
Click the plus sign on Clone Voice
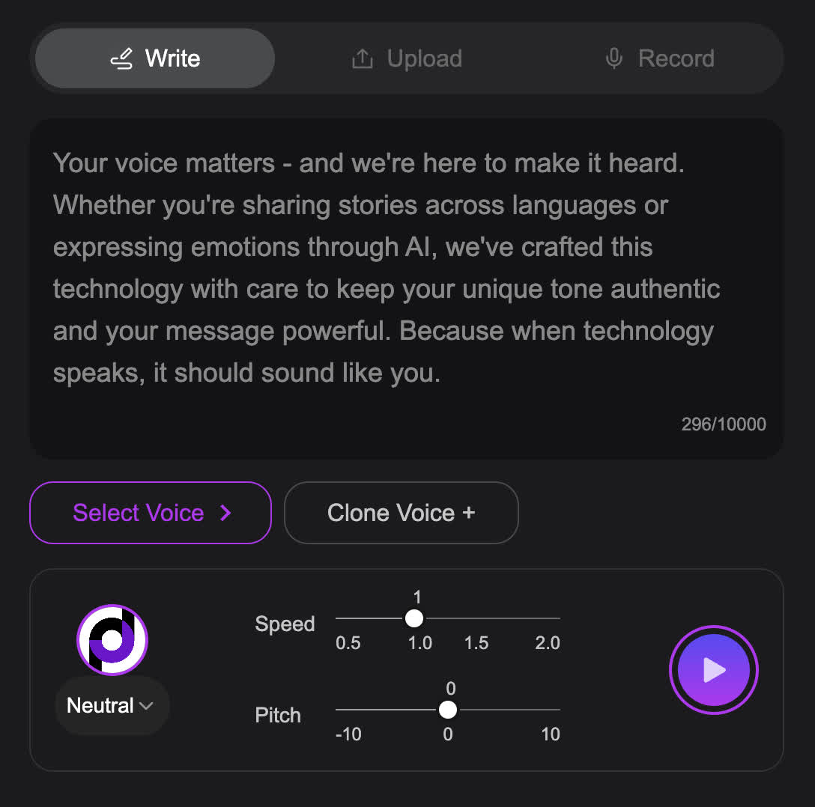click(469, 513)
